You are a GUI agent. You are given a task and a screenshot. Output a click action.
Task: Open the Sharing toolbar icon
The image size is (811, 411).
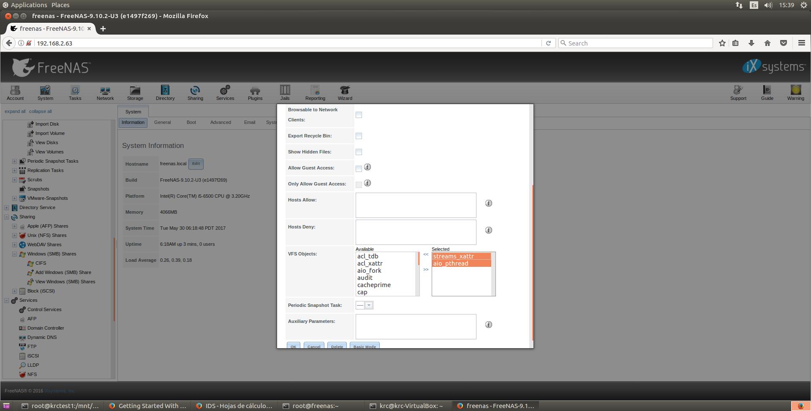(195, 93)
